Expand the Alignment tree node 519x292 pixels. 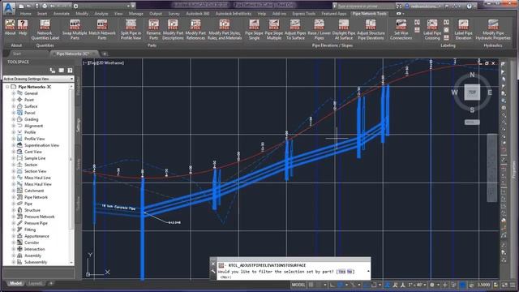14,126
